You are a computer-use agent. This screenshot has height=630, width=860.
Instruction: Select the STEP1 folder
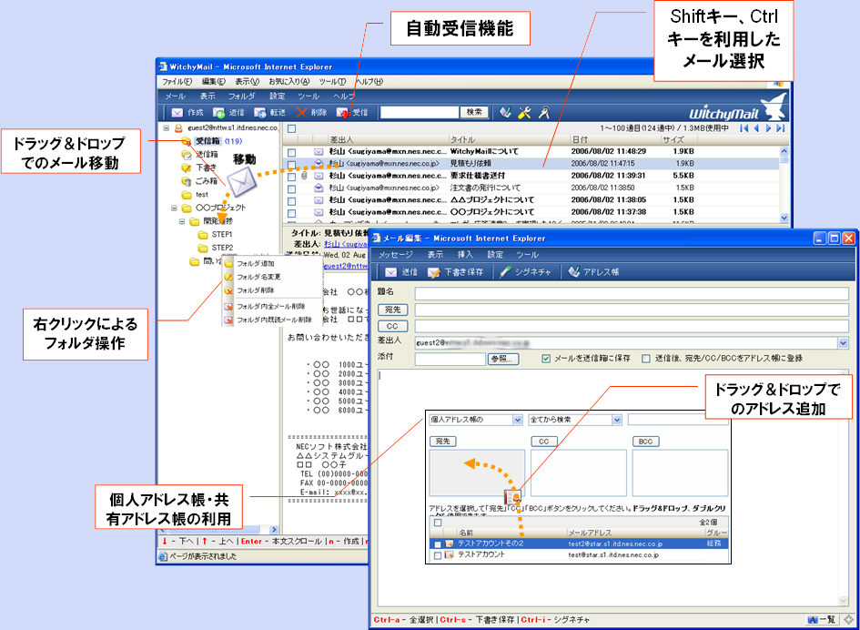tap(222, 234)
